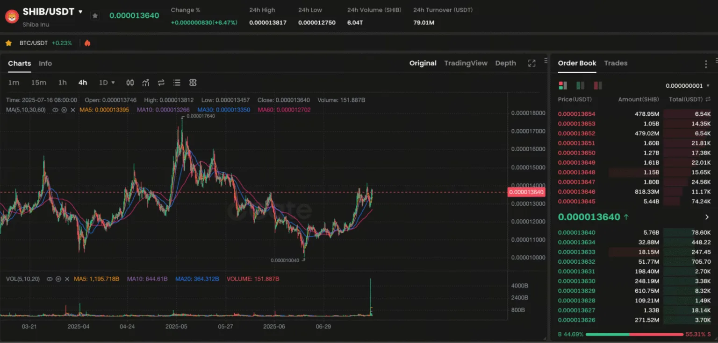Open the 1D timeframe dropdown
Image resolution: width=718 pixels, height=343 pixels.
pyautogui.click(x=107, y=83)
